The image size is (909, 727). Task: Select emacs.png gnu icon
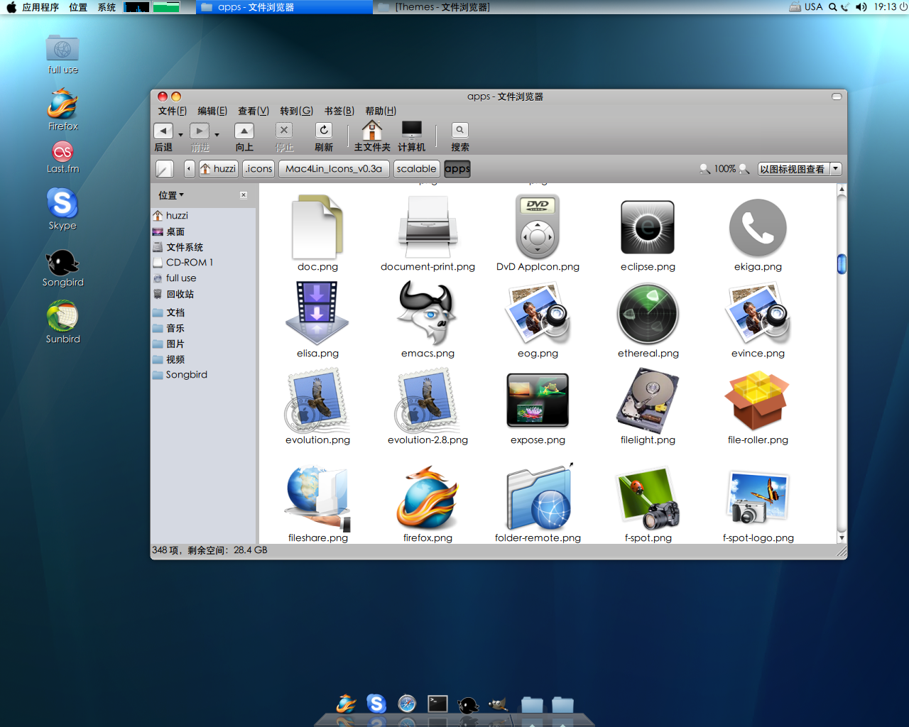click(428, 313)
